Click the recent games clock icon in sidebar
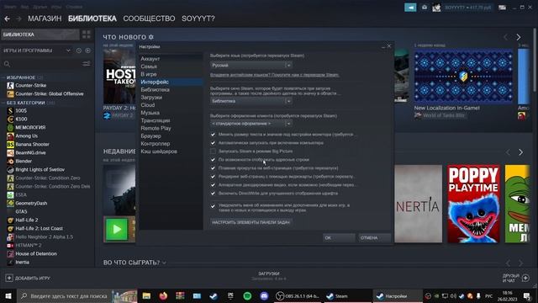 tap(79, 50)
